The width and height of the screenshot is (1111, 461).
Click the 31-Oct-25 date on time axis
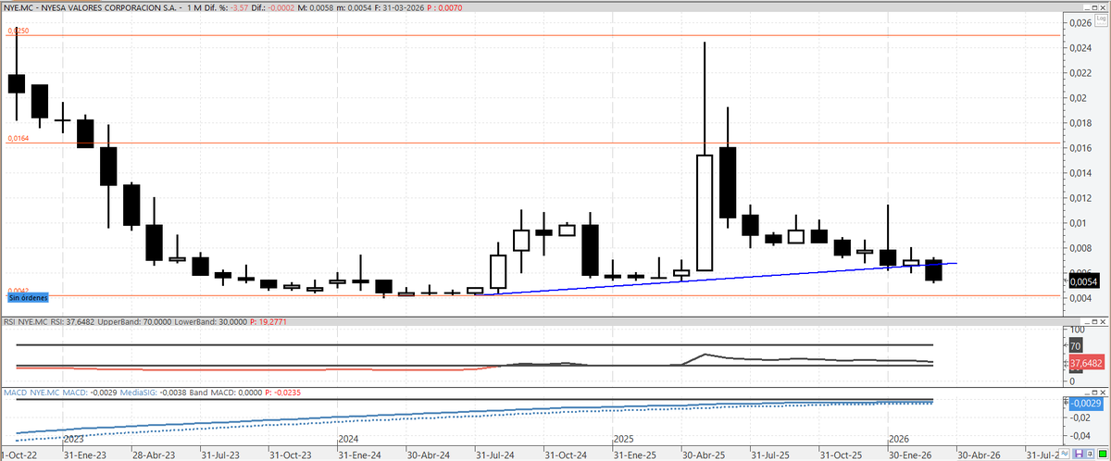[x=841, y=455]
